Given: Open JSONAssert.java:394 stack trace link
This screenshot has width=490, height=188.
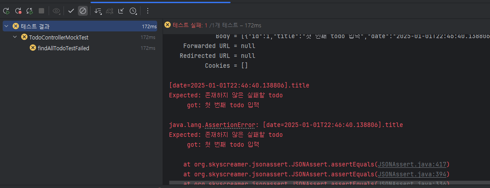Looking at the screenshot, I should point(412,174).
